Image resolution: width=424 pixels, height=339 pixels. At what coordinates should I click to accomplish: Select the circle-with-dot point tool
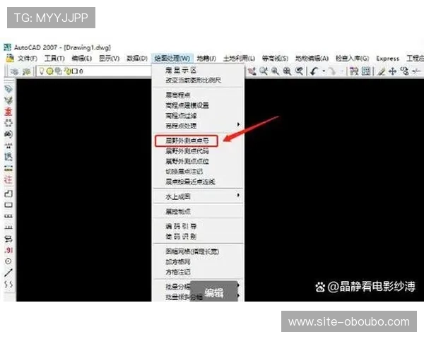pyautogui.click(x=8, y=261)
